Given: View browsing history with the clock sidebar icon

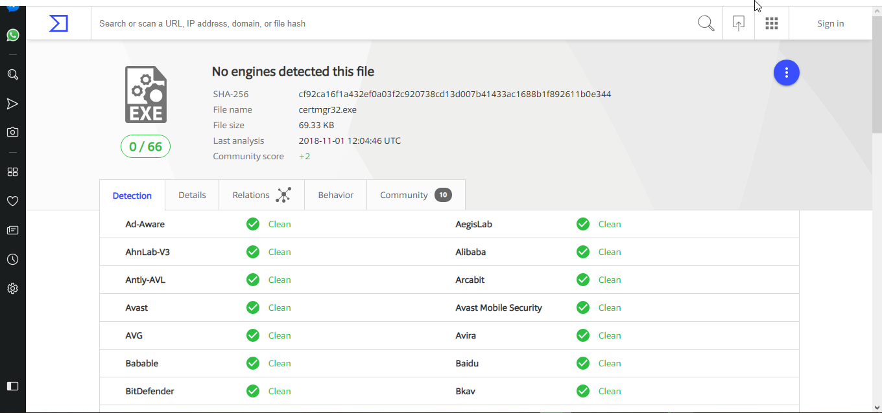Looking at the screenshot, I should coord(12,259).
